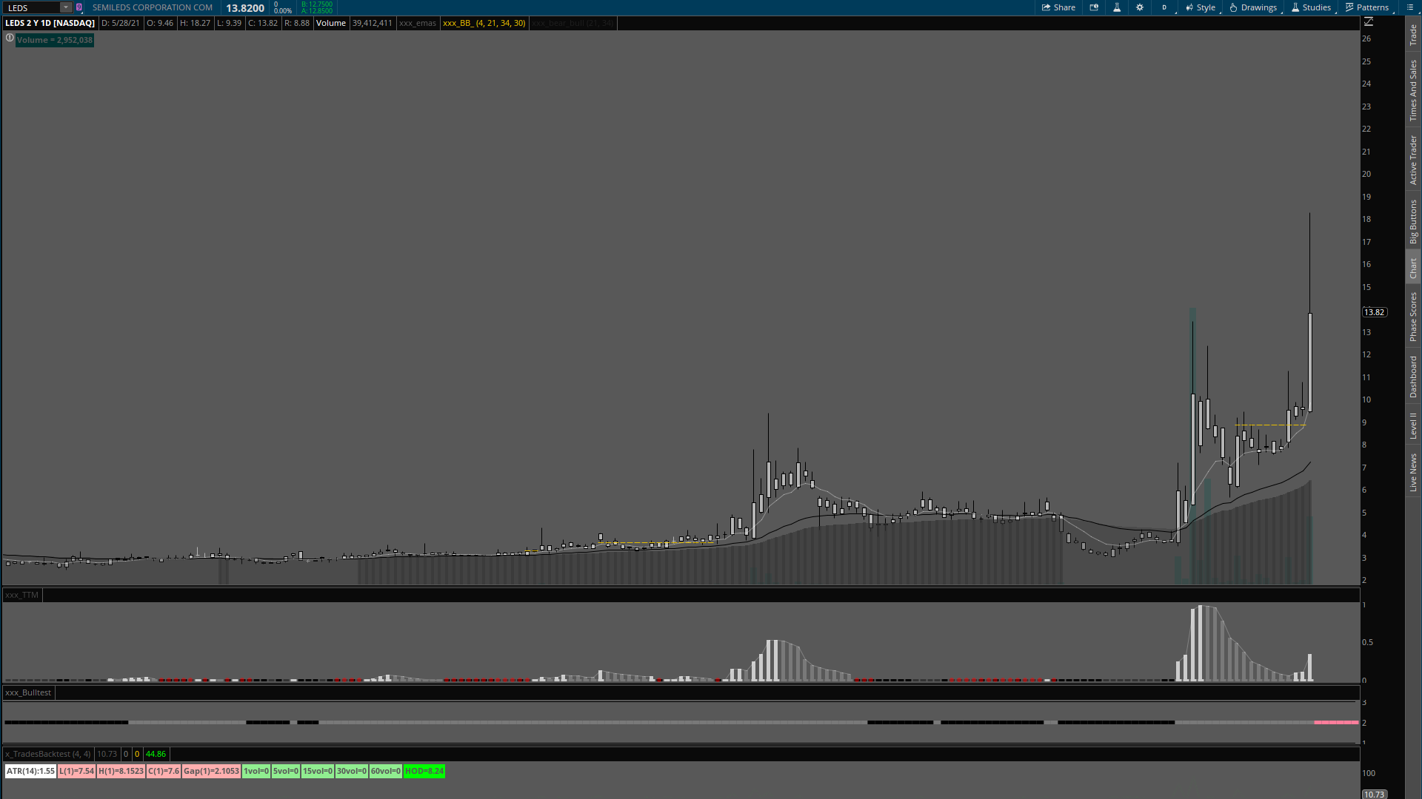
Task: Toggle the Active Trader side panel
Action: click(x=1413, y=160)
